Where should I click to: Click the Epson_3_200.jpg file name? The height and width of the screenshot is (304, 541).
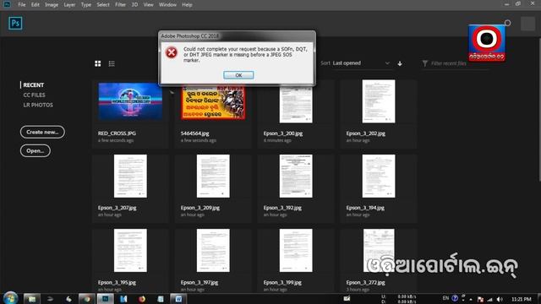click(283, 133)
